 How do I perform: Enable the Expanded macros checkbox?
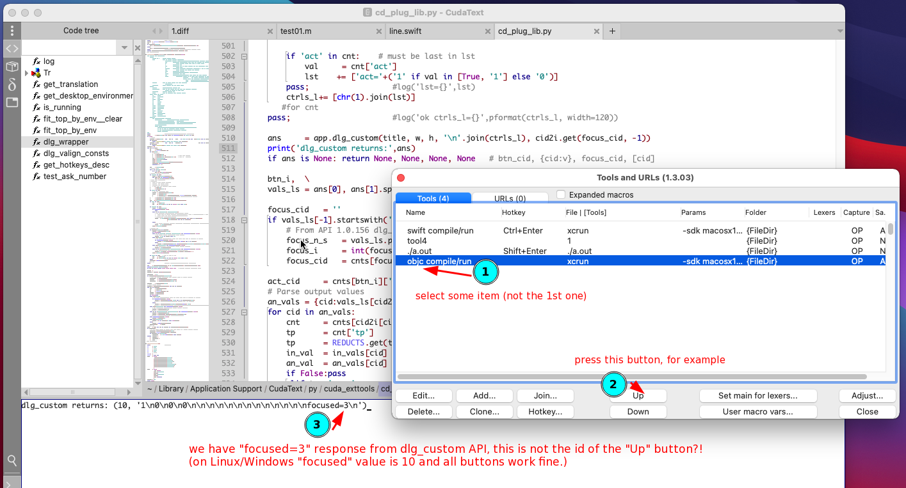pyautogui.click(x=561, y=194)
